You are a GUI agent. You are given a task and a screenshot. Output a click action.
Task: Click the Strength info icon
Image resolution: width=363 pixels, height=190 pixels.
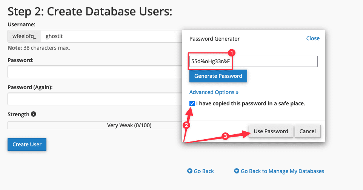34,114
